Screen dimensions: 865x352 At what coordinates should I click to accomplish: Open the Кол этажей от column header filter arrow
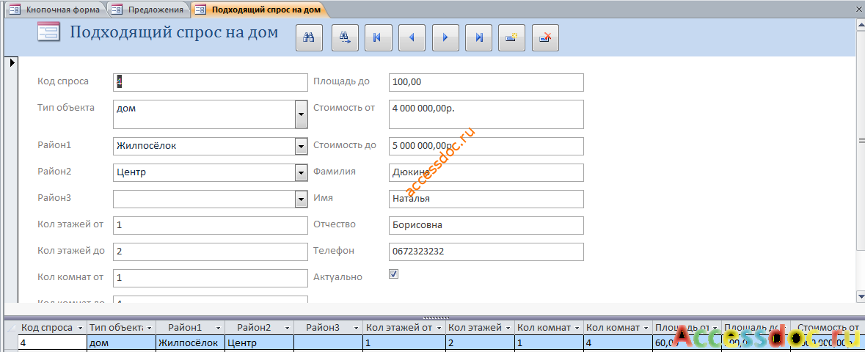click(439, 328)
